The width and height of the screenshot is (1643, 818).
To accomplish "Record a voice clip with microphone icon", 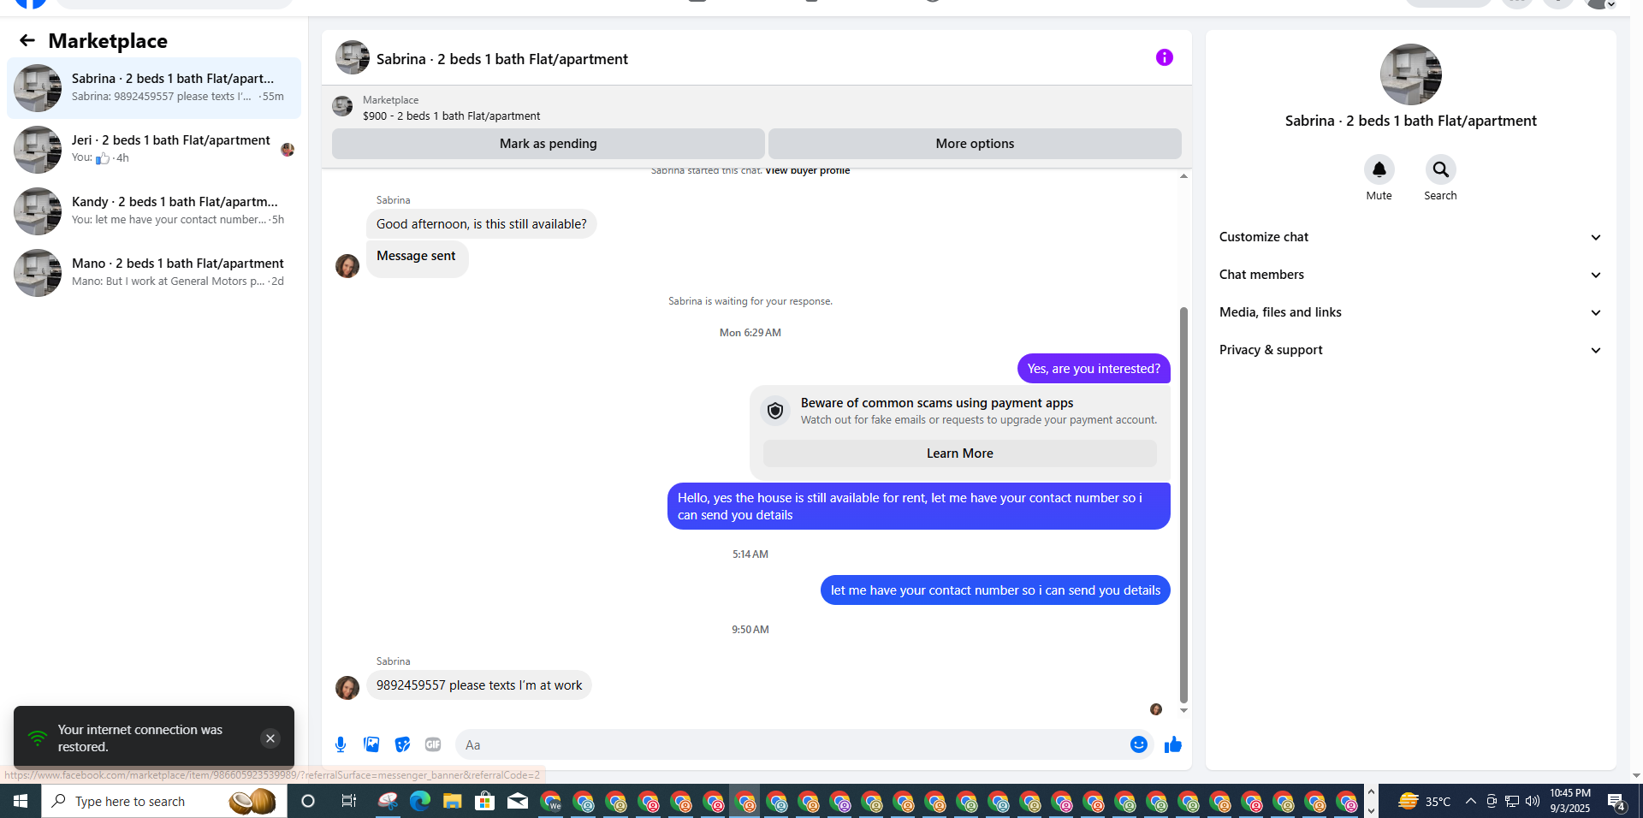I will [341, 744].
